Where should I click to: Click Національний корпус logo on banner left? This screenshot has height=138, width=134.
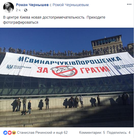coord(18,67)
